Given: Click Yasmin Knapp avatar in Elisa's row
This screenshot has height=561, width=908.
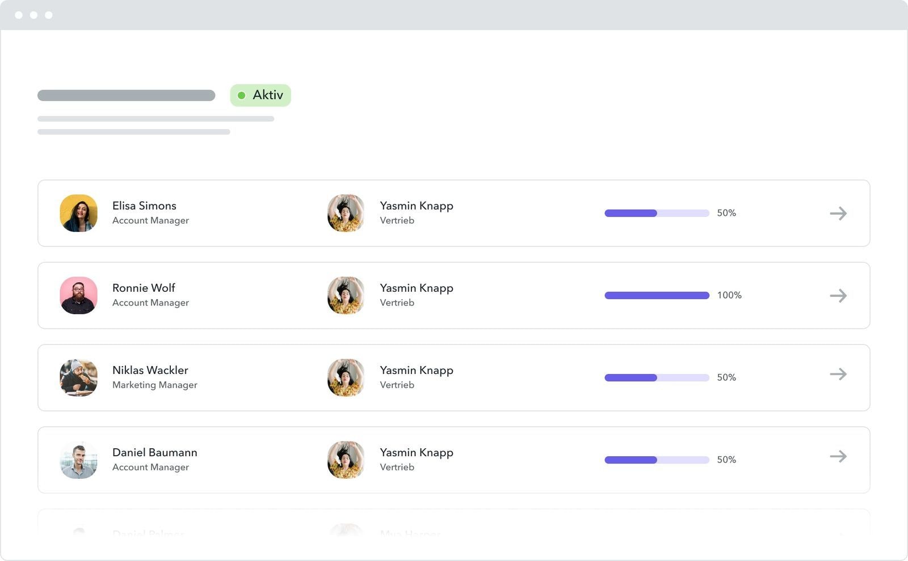Looking at the screenshot, I should click(346, 214).
